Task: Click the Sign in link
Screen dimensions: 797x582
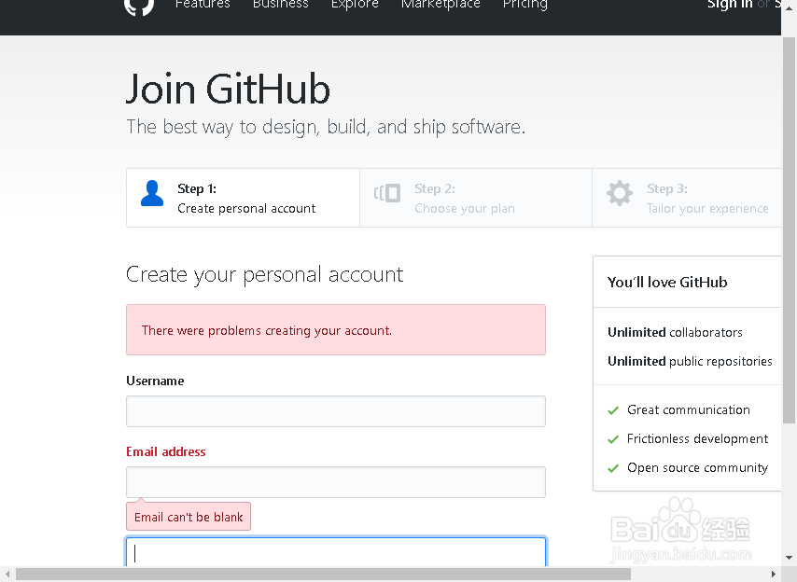Action: pyautogui.click(x=729, y=5)
